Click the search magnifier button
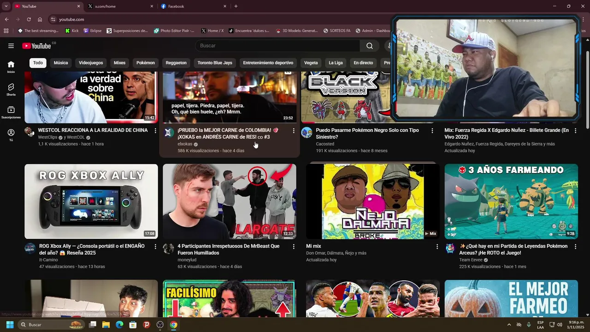590x332 pixels. click(x=370, y=46)
